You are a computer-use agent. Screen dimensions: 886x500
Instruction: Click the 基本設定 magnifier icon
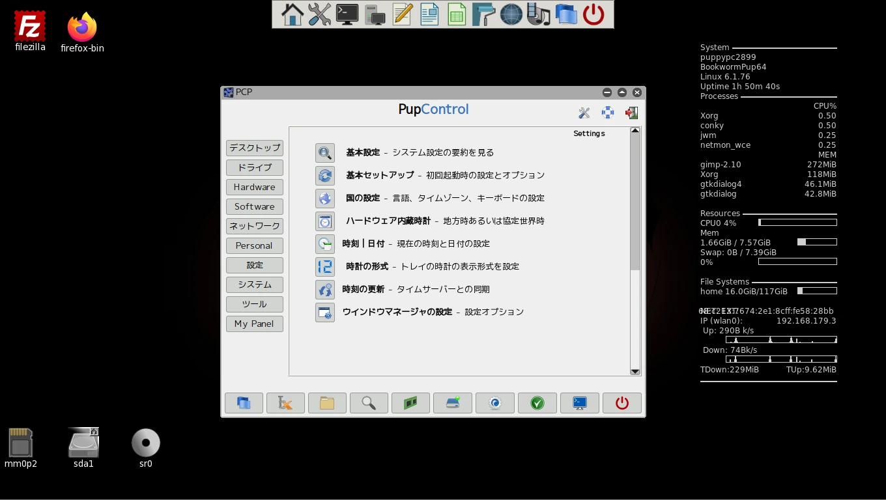(x=324, y=153)
